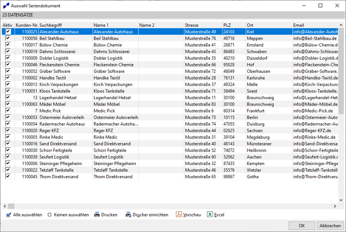Click the Oberhausen Ort cell
The width and height of the screenshot is (346, 232).
click(269, 71)
